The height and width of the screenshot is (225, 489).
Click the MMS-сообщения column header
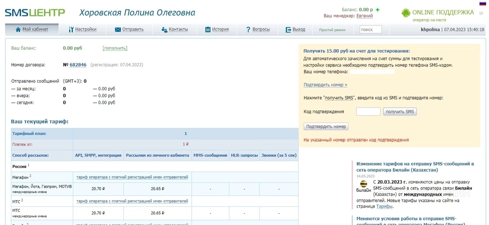(210, 155)
